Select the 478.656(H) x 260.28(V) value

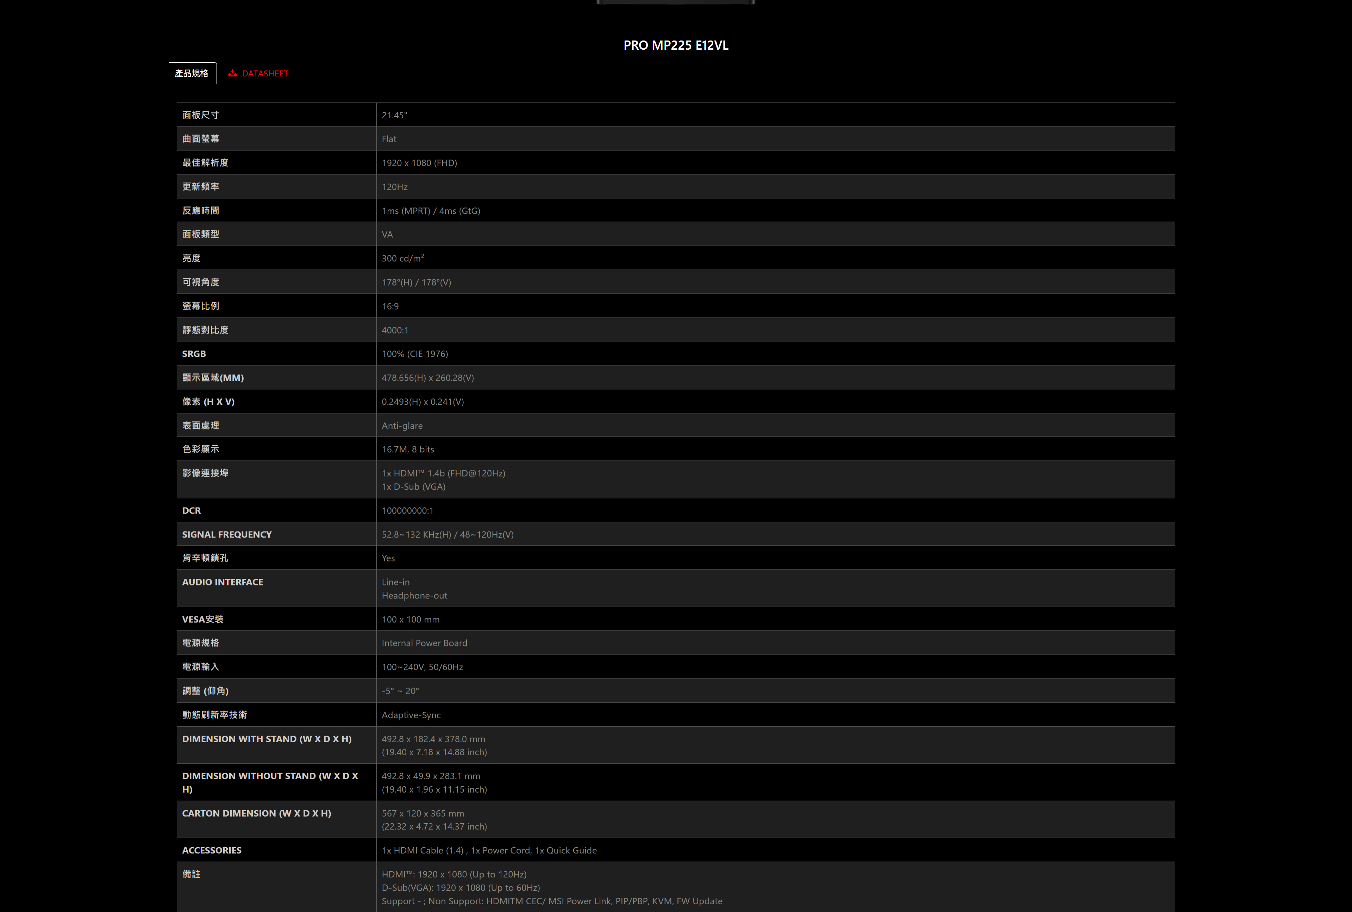click(x=428, y=378)
